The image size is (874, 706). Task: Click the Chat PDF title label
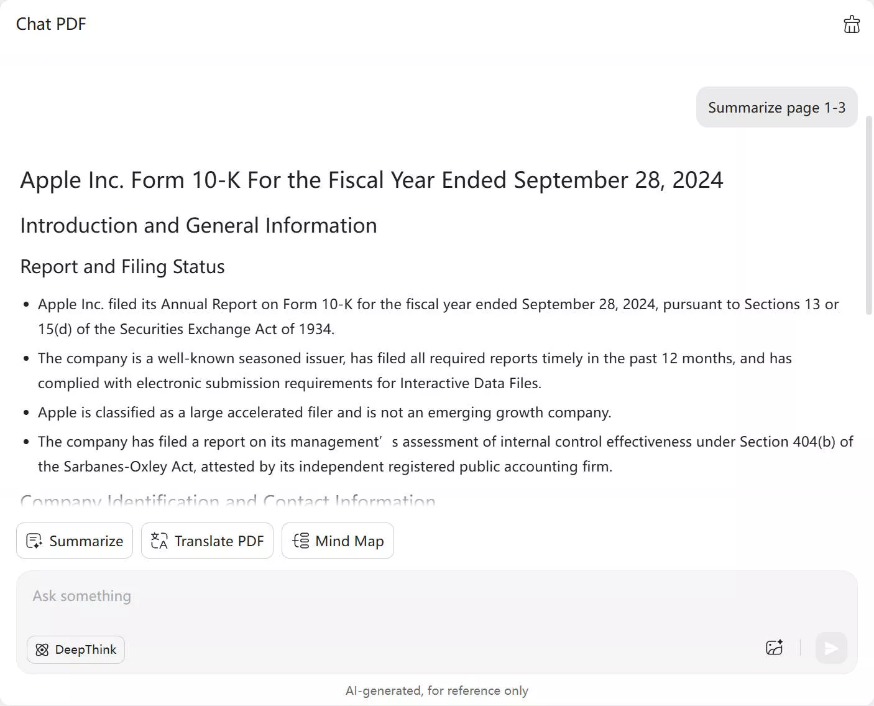pos(51,24)
